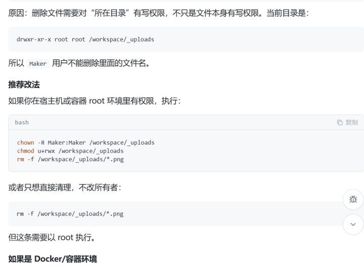Click the 如果是 Docker/容器环境 heading
The width and height of the screenshot is (364, 270).
[53, 259]
